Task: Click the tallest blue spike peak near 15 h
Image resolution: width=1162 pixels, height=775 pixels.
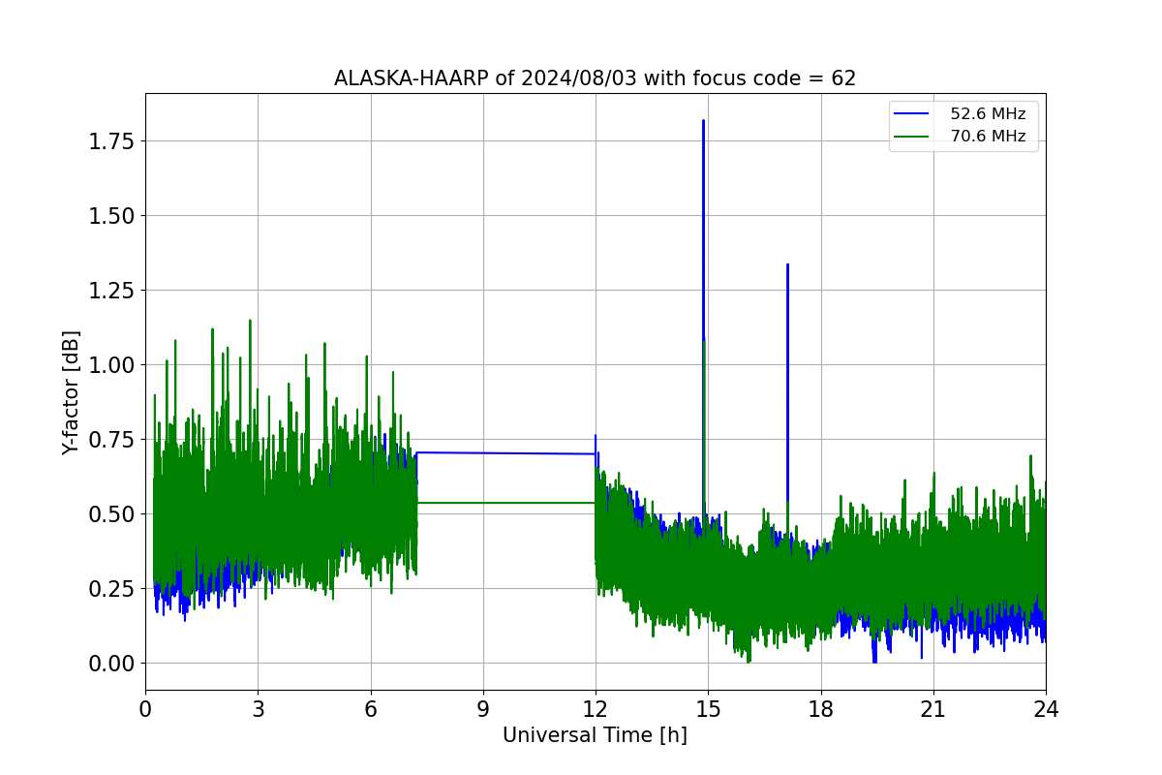Action: (703, 121)
